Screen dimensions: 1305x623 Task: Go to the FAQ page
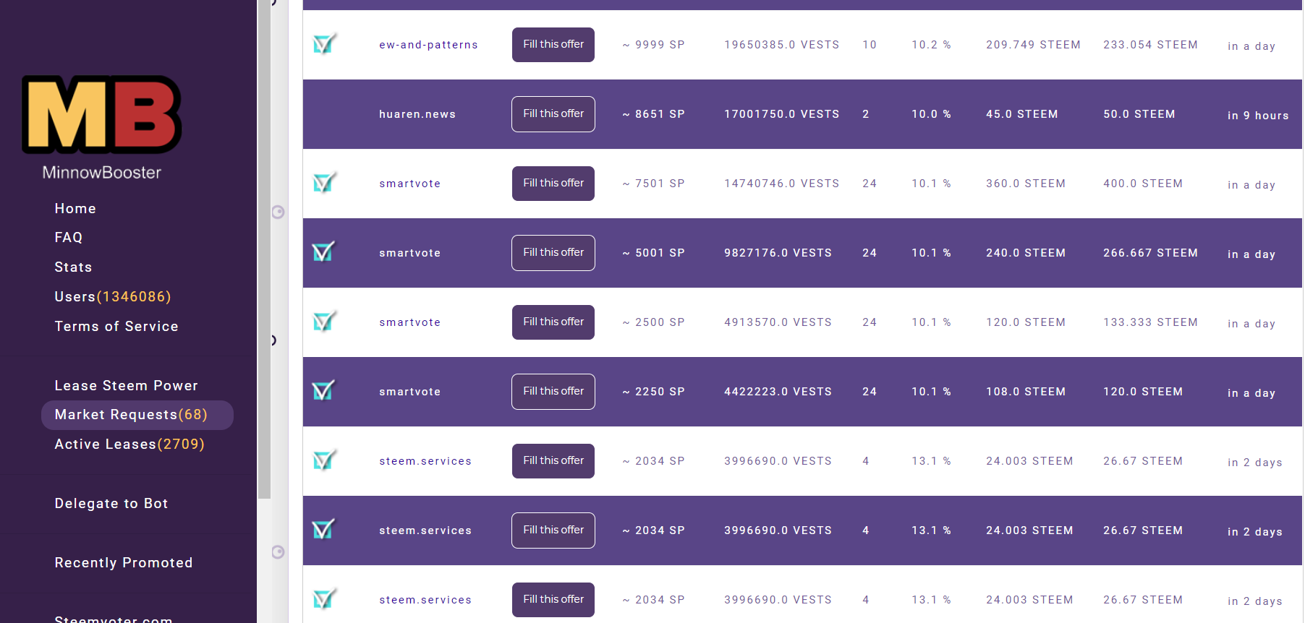[x=69, y=238]
